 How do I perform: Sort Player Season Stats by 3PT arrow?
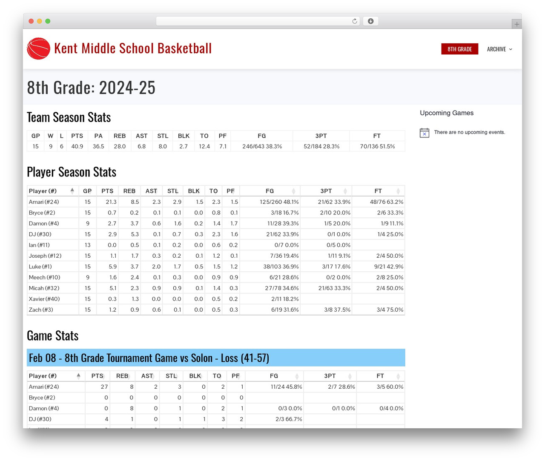coord(345,191)
